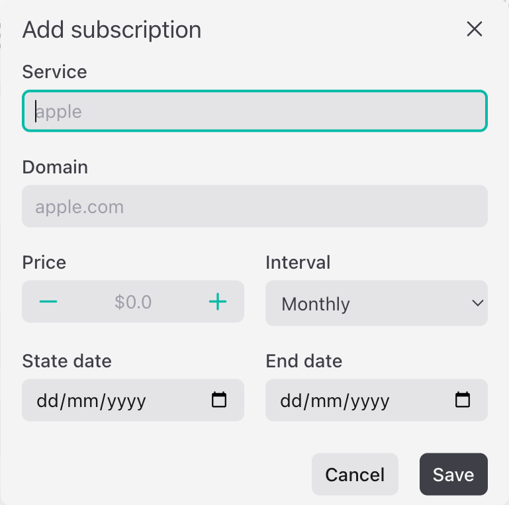Open the End date calendar picker icon
The image size is (509, 505).
463,400
